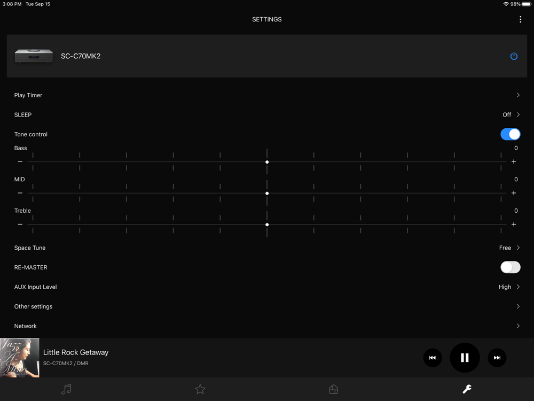
Task: Expand the Play Timer chevron
Action: point(518,95)
